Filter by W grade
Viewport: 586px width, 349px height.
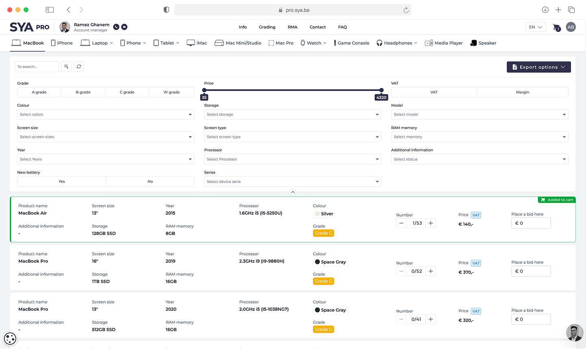point(172,92)
